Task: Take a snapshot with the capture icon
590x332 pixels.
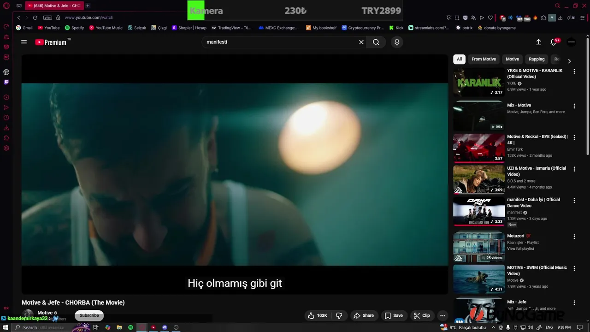Action: click(x=457, y=18)
